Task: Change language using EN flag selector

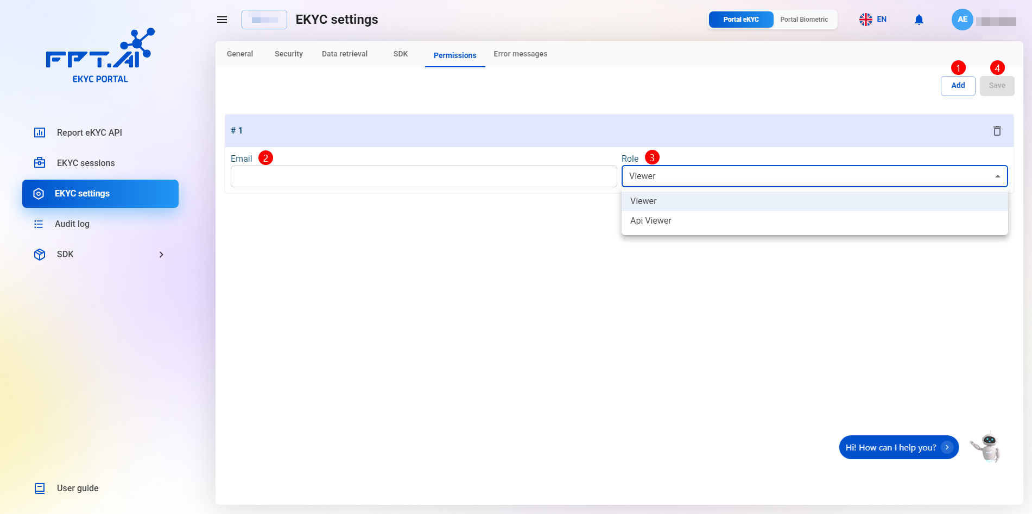Action: click(x=872, y=20)
